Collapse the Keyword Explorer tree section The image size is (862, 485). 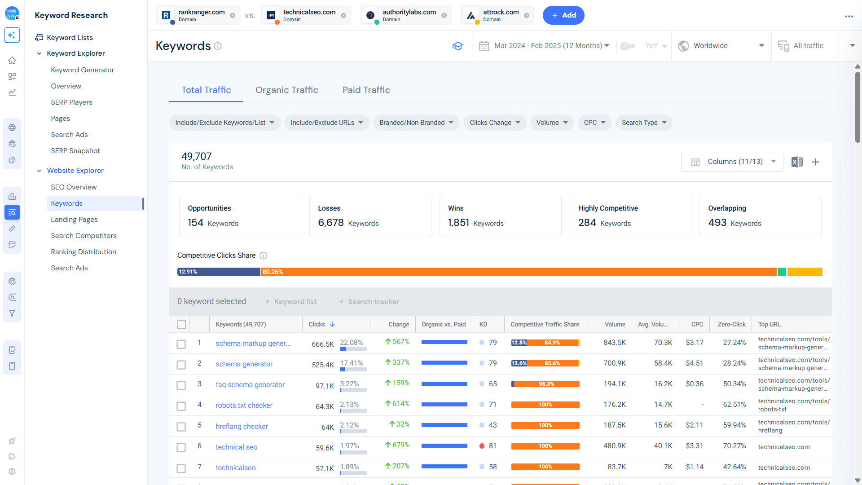click(39, 53)
